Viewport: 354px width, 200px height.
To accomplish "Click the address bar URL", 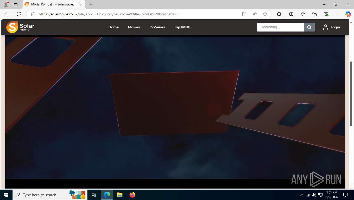I will coord(109,14).
